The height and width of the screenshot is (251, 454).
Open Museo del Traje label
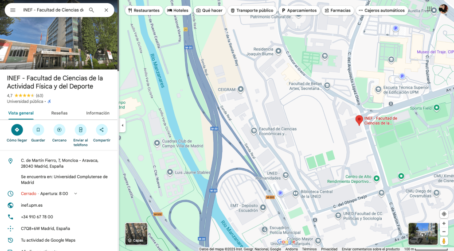click(435, 52)
